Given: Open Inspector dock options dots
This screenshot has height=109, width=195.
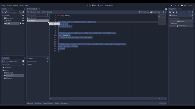Looking at the screenshot, I should 193,9.
